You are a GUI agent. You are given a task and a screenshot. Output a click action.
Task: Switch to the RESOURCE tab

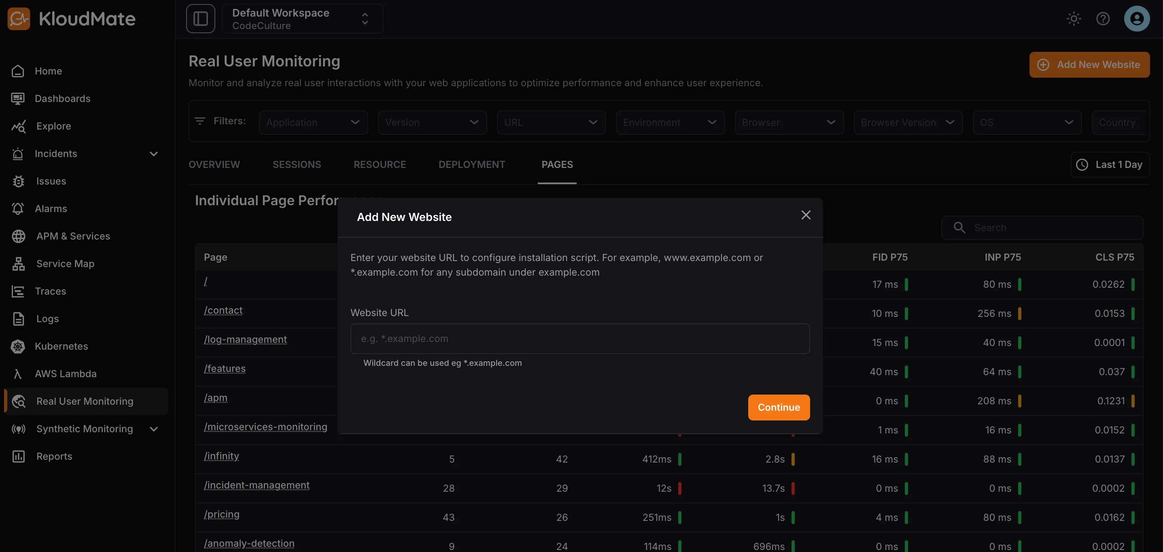(x=380, y=165)
